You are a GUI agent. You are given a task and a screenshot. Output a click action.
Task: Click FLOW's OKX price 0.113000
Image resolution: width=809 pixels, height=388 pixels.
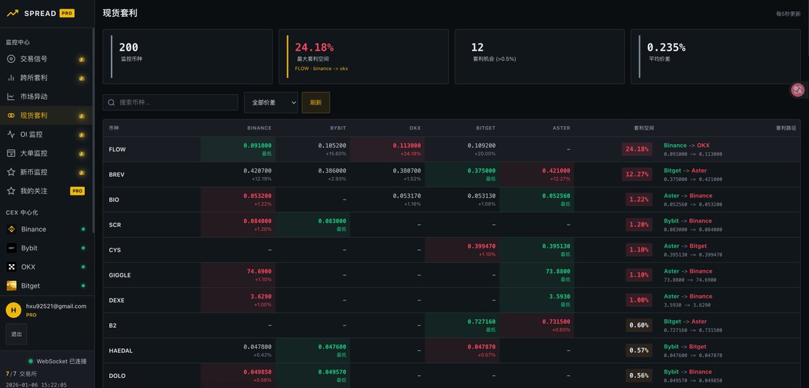pyautogui.click(x=407, y=145)
